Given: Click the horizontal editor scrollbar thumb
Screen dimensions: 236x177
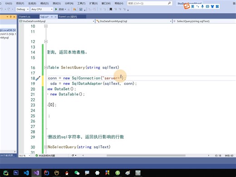Looking at the screenshot, I should coord(146,156).
